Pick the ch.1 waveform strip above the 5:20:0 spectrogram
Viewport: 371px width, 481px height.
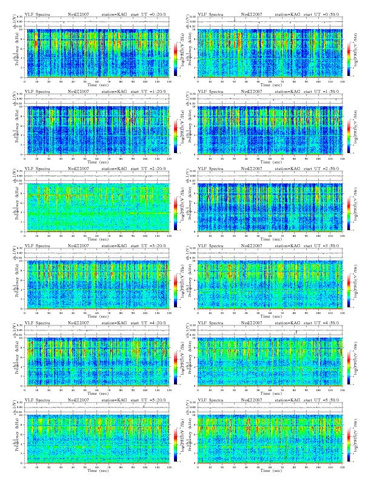coord(97,408)
